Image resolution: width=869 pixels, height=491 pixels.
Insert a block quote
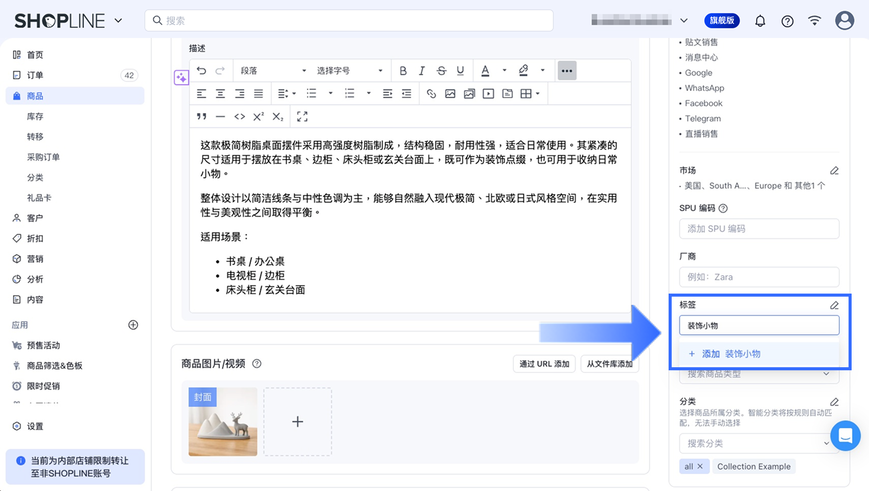(x=201, y=117)
